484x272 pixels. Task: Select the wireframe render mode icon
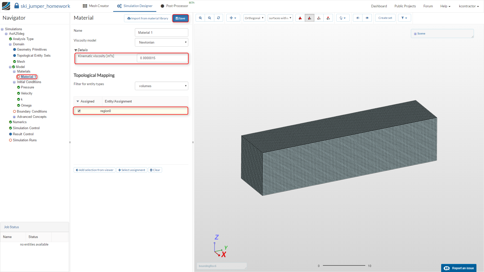coord(319,18)
